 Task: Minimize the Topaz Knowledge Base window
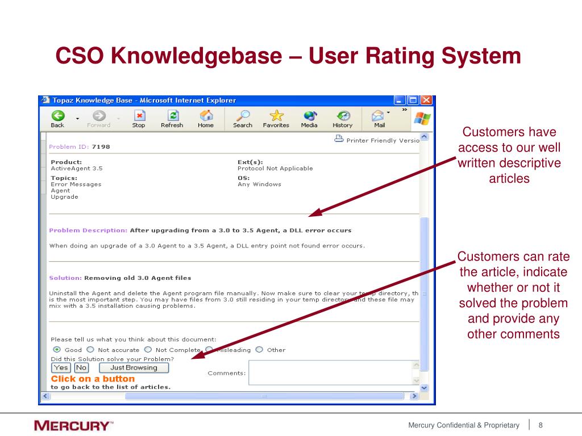pos(400,100)
